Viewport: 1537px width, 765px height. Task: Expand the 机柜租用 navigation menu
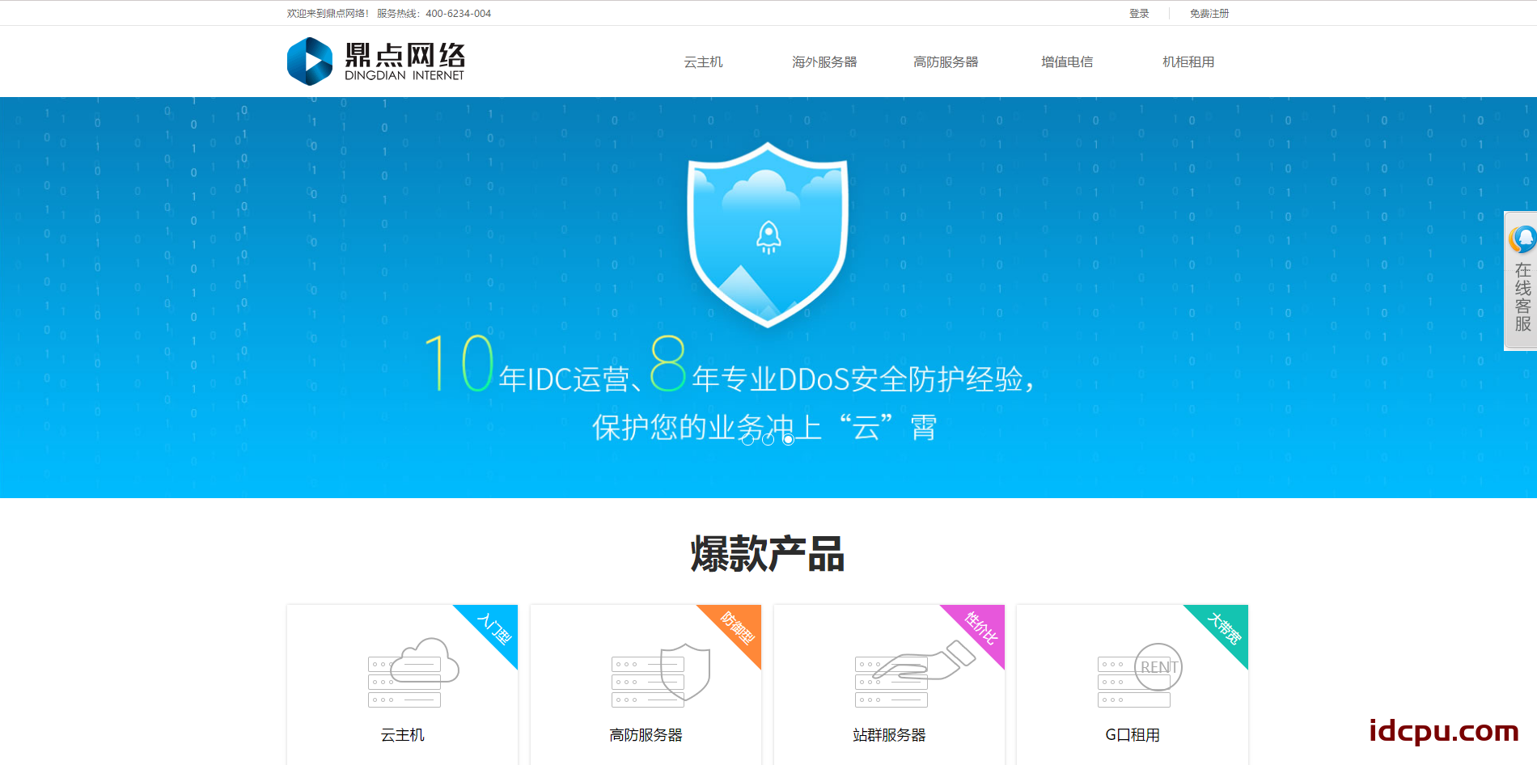click(1188, 62)
